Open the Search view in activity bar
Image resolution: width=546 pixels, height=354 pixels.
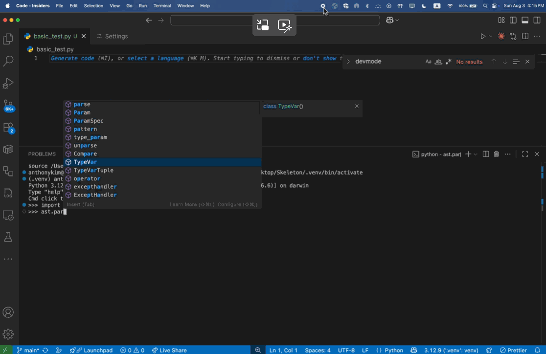point(8,61)
